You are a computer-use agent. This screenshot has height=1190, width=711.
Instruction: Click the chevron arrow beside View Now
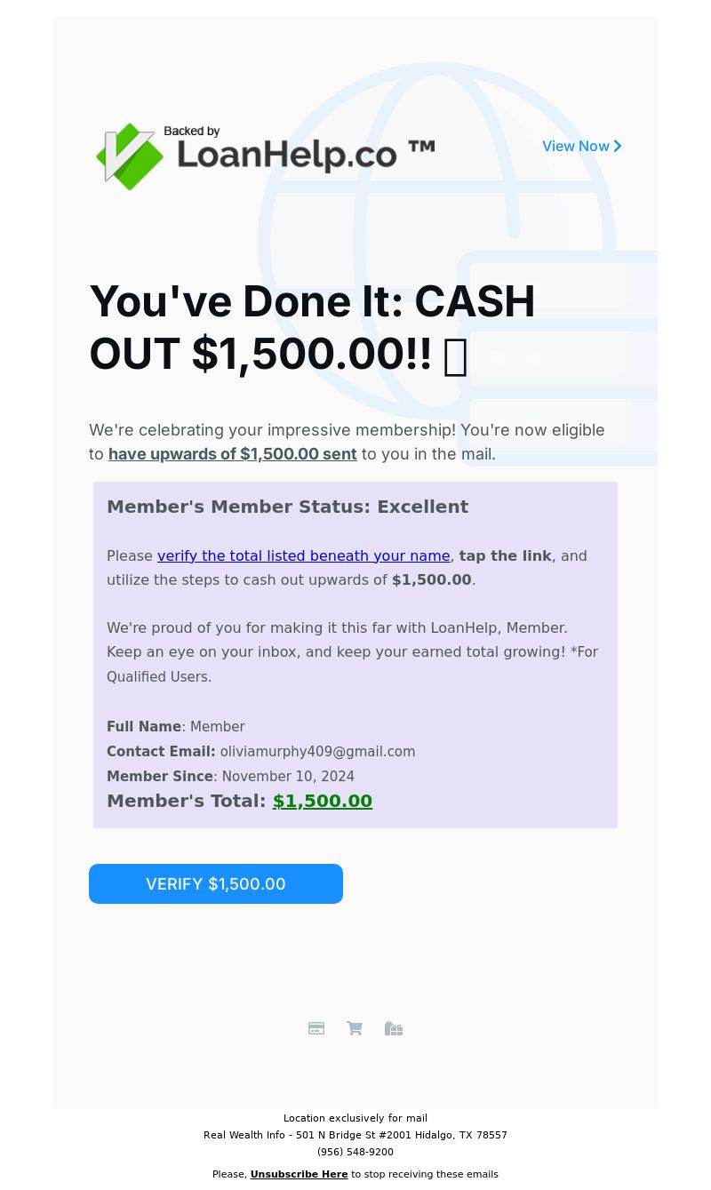pos(618,146)
